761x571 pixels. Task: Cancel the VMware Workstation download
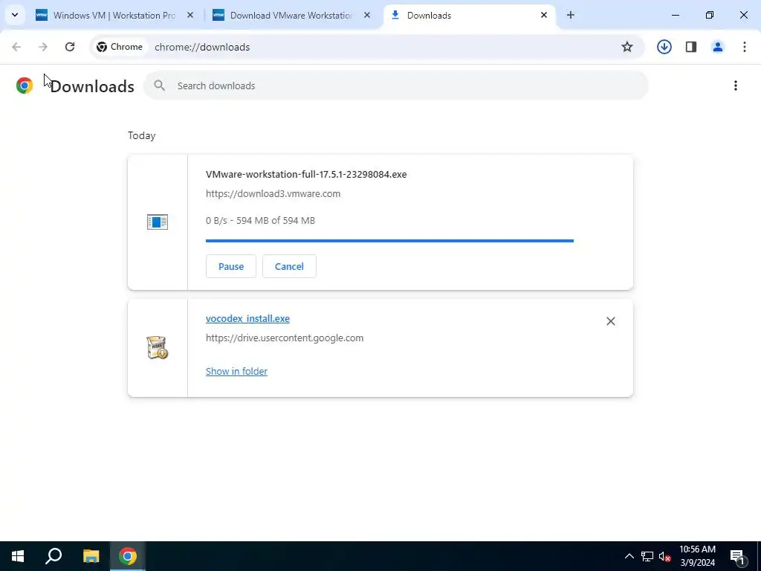[x=289, y=266]
